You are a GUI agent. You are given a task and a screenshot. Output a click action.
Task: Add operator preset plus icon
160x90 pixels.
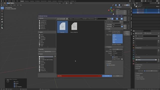[120, 22]
